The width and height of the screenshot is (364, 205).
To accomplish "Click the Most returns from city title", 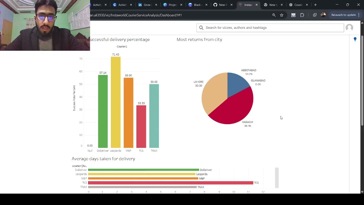I will [x=199, y=40].
